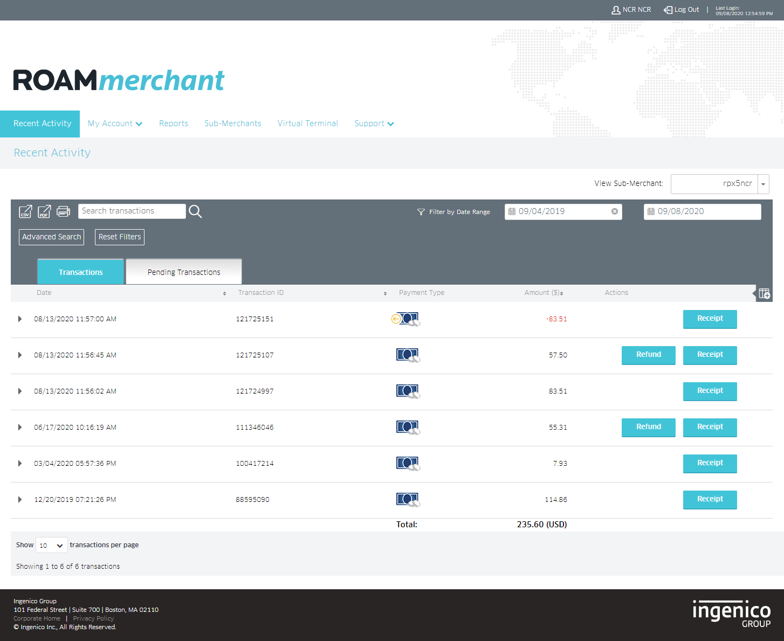The image size is (784, 641).
Task: Switch to the Pending Transactions tab
Action: [x=184, y=272]
